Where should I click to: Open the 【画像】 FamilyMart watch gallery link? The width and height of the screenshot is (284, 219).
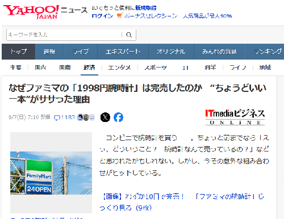(x=182, y=202)
